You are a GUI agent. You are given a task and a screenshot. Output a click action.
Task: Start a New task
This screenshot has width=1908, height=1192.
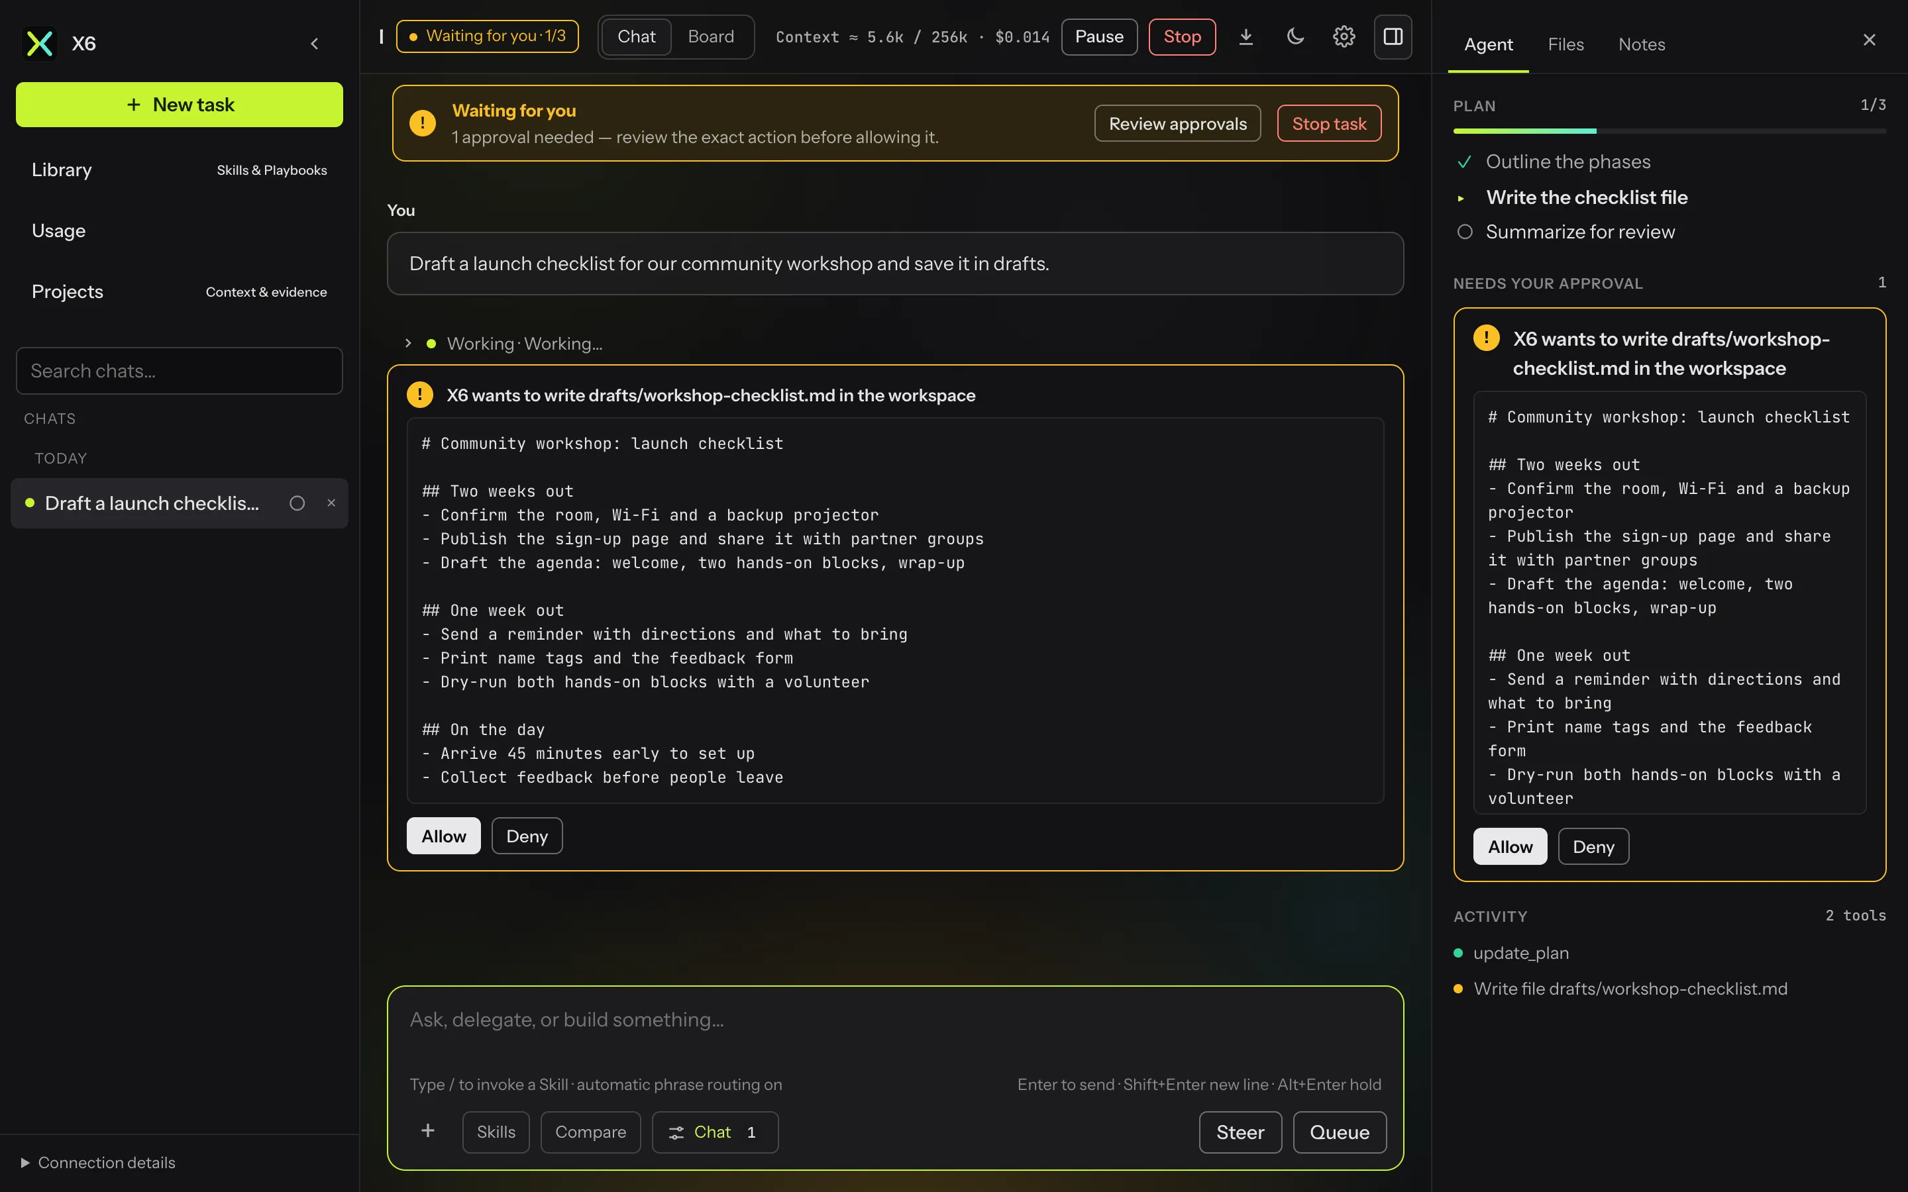coord(179,105)
